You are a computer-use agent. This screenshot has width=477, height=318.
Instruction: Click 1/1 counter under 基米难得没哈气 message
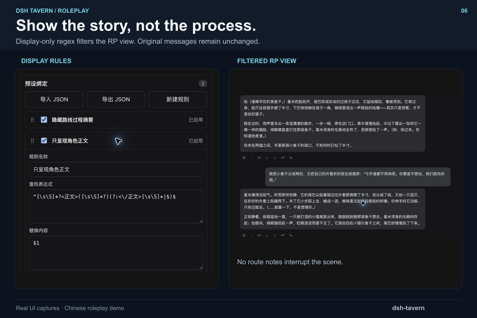point(259,236)
